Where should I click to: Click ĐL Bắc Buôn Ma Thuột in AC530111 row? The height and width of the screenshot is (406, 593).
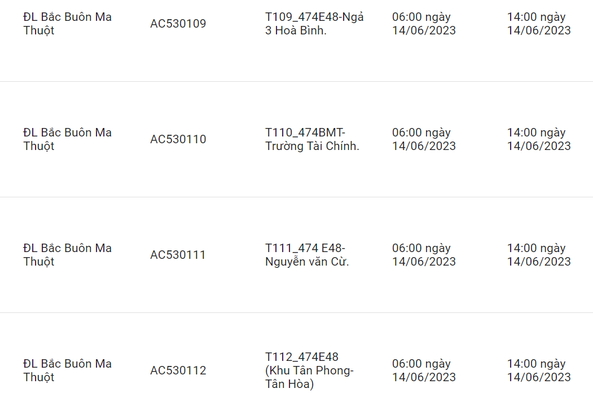coord(67,255)
